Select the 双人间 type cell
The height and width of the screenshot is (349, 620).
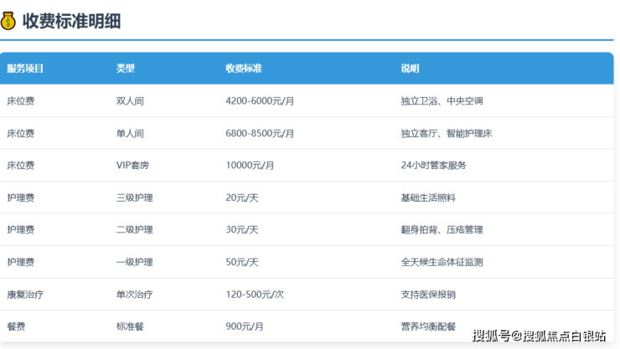click(x=130, y=101)
